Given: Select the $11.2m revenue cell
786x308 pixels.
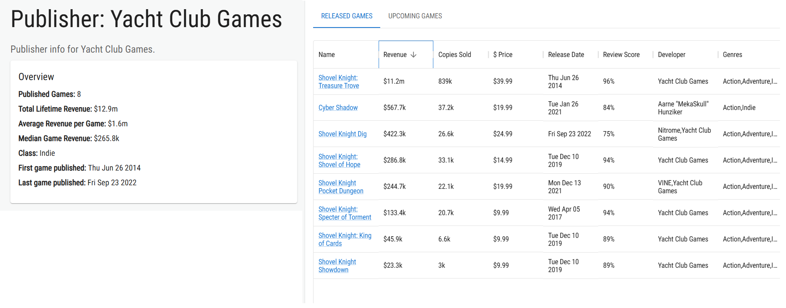Looking at the screenshot, I should [x=406, y=81].
